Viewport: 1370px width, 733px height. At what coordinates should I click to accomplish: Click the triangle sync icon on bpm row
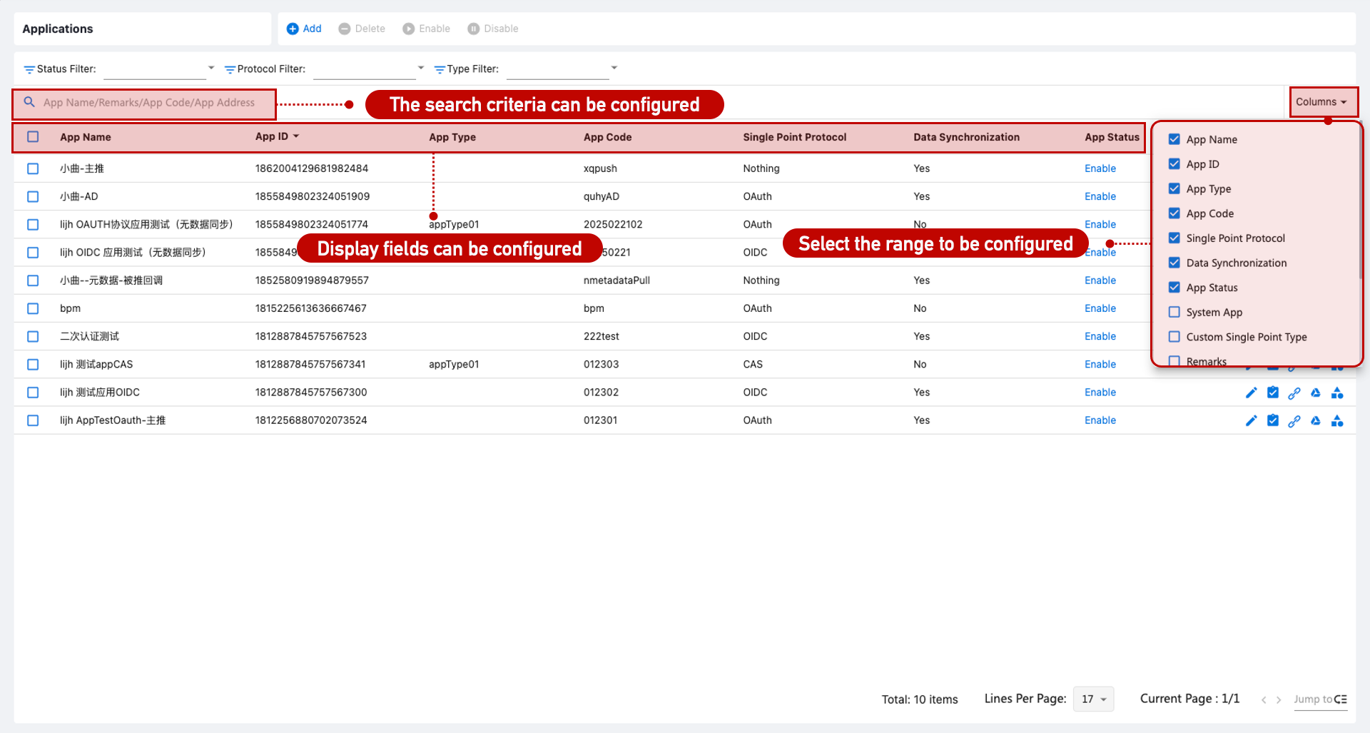click(x=1316, y=308)
